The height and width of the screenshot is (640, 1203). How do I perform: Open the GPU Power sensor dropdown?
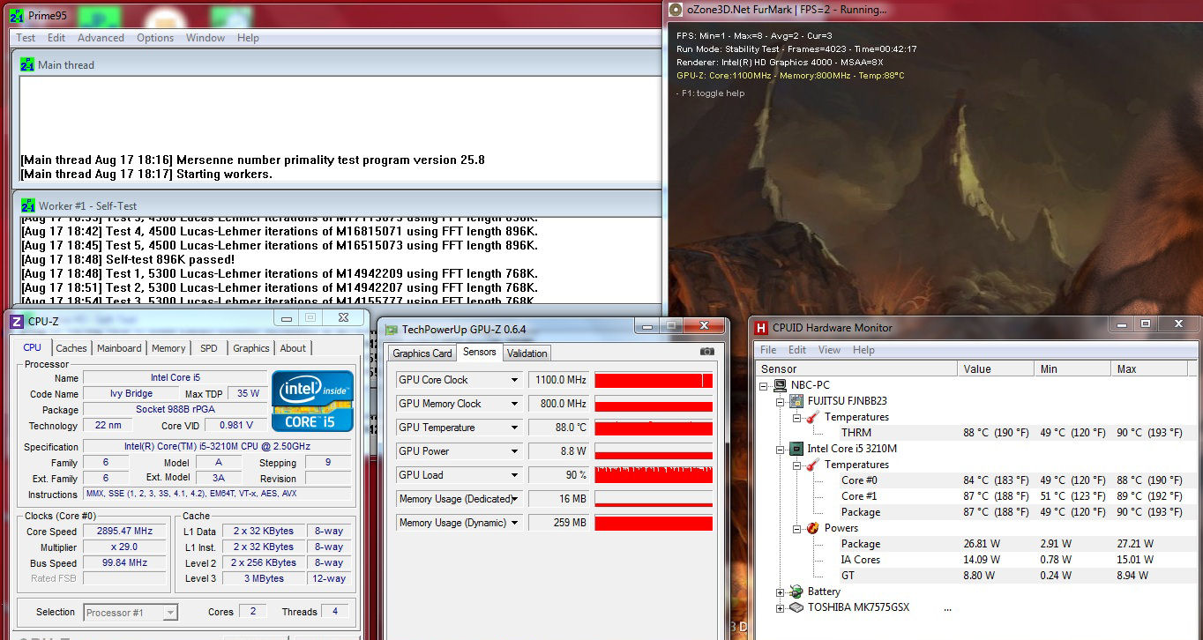click(515, 451)
